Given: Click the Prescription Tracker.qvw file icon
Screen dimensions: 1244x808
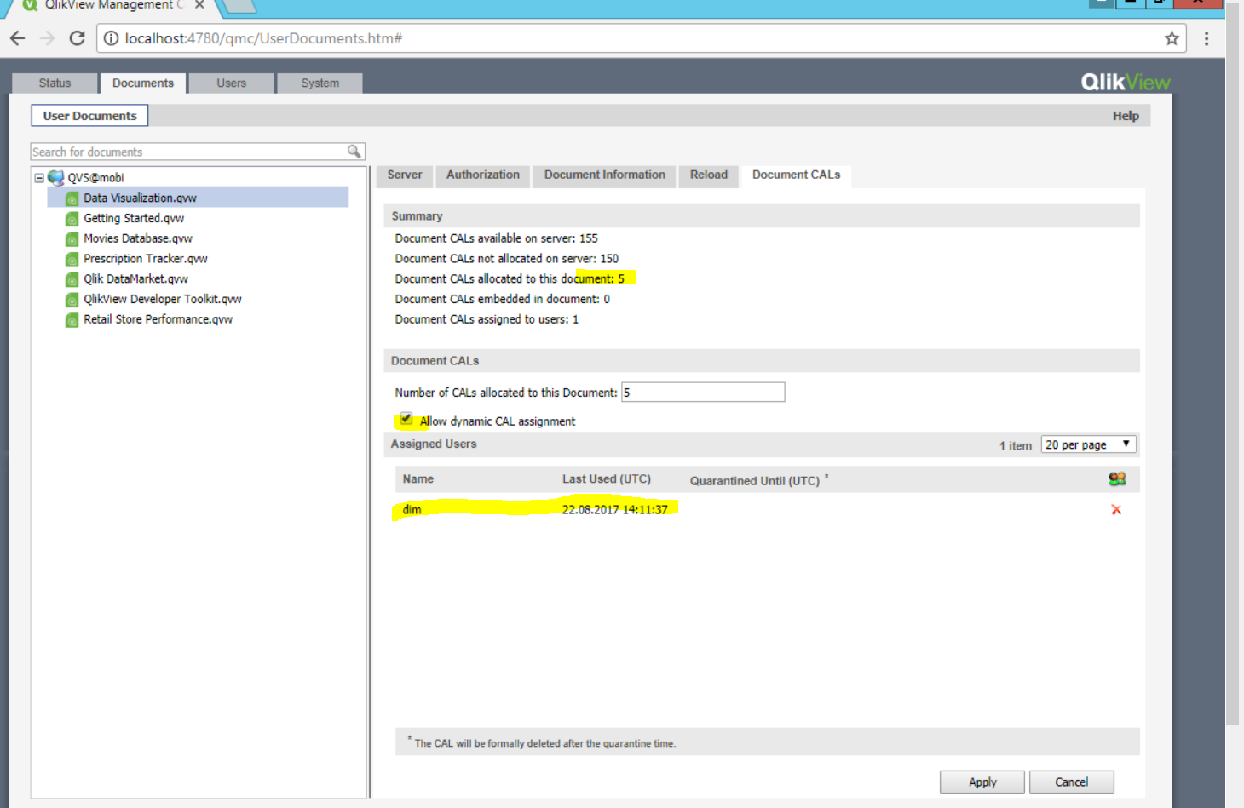Looking at the screenshot, I should (x=72, y=259).
